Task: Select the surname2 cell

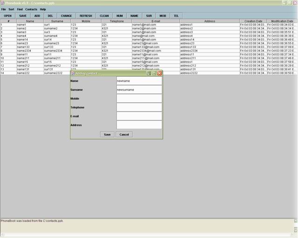Action: pyautogui.click(x=57, y=28)
